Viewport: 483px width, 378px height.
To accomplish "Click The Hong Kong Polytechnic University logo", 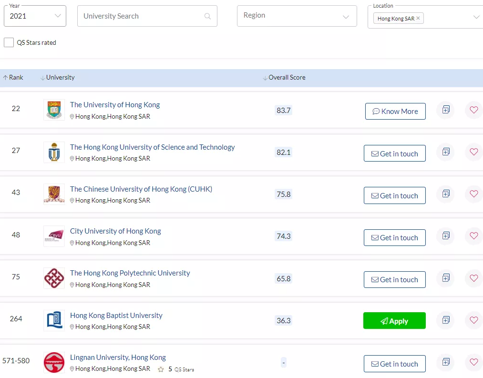I will (x=54, y=278).
